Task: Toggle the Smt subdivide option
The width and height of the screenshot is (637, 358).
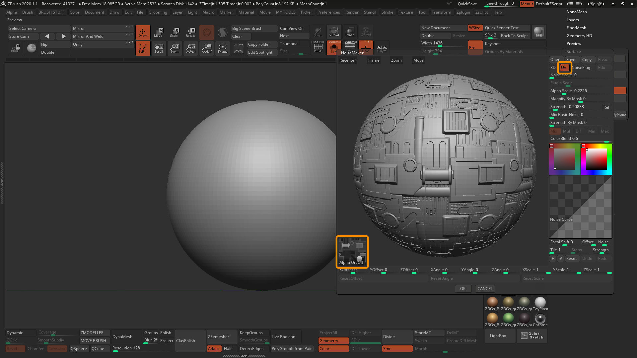Action: [397, 349]
